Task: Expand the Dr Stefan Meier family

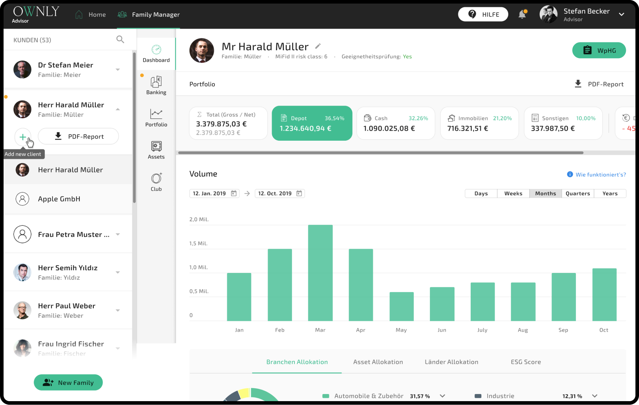Action: [x=118, y=70]
